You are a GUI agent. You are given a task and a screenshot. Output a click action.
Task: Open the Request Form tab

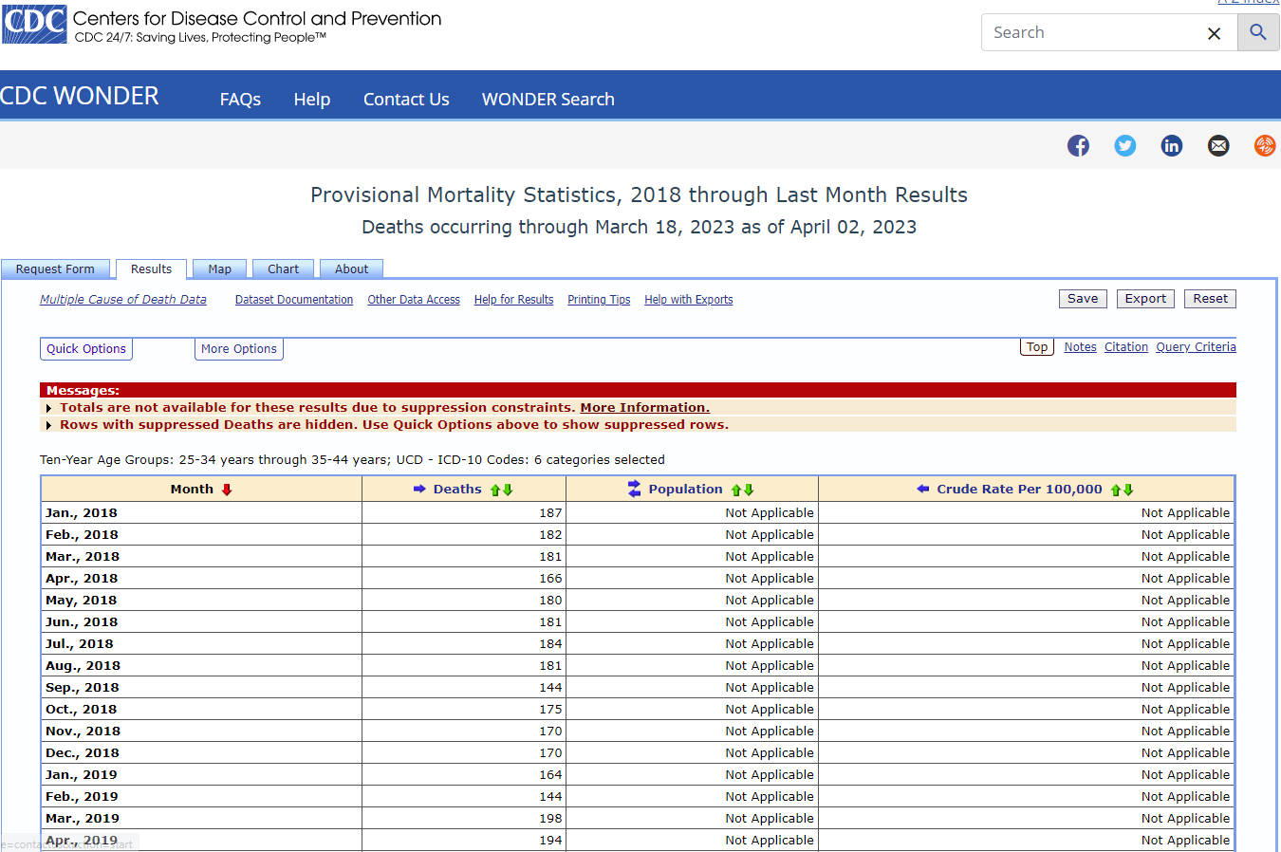point(55,269)
